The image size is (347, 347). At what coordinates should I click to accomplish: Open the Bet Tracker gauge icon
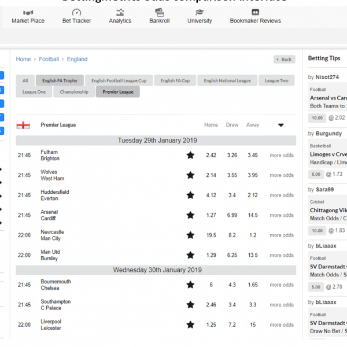[x=76, y=12]
